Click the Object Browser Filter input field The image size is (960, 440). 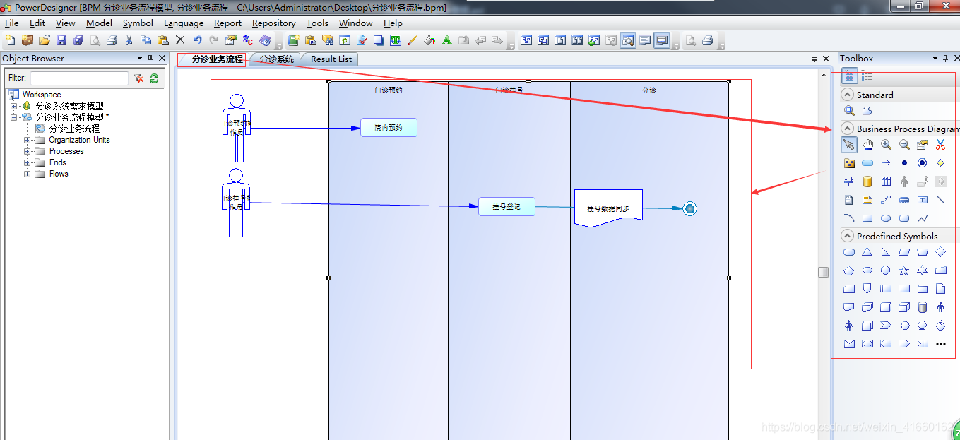(79, 78)
